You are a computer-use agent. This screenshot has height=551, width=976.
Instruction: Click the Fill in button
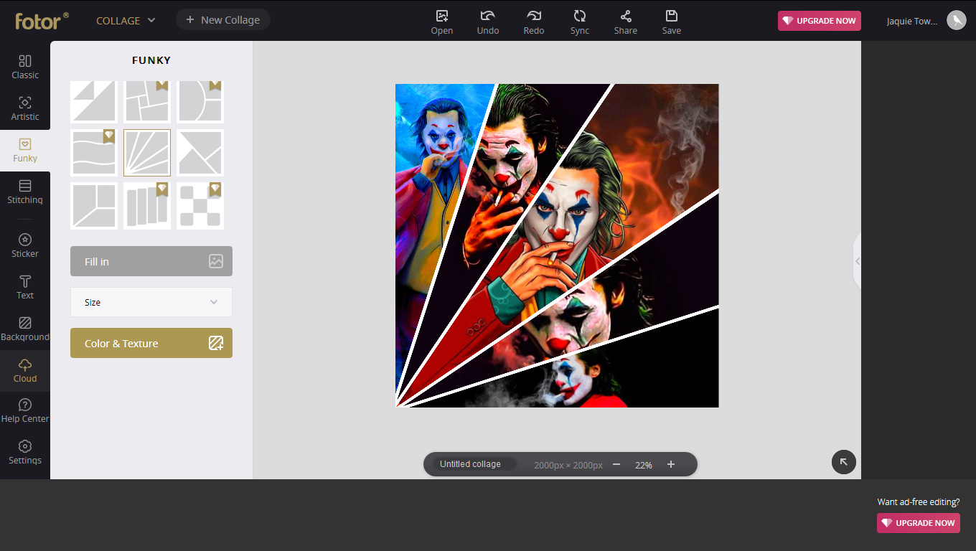pos(151,261)
